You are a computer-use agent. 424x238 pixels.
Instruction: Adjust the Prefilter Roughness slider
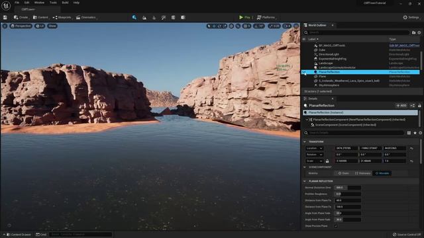pyautogui.click(x=347, y=194)
